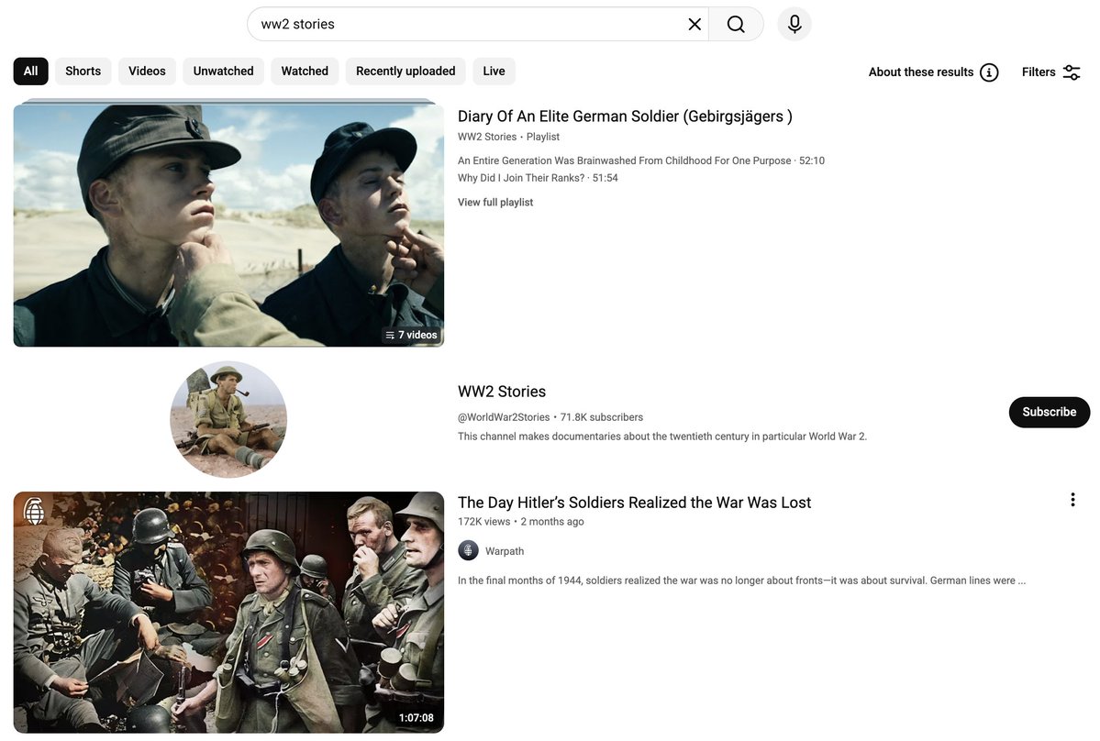Select the Unwatched filter chip

223,72
